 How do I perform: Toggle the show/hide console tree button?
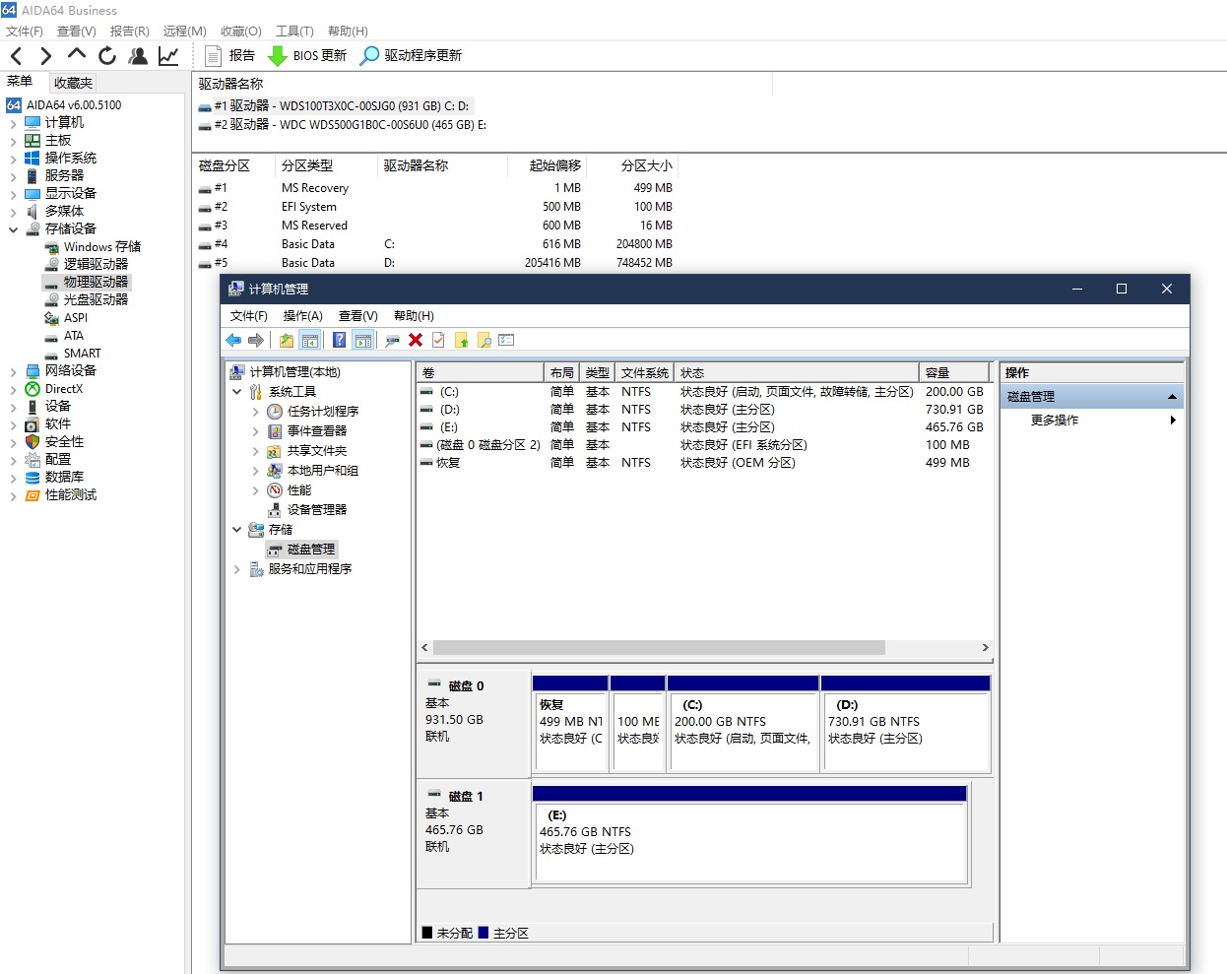pos(310,340)
